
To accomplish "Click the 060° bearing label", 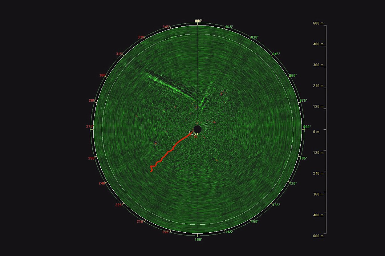I will point(293,75).
